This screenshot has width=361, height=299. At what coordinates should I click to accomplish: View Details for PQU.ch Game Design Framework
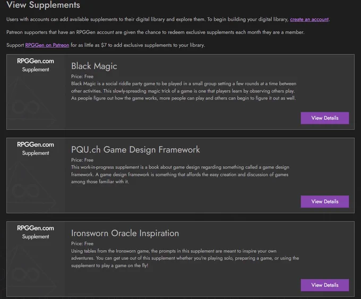[x=324, y=202]
